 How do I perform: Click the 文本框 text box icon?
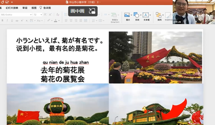[x=146, y=15]
